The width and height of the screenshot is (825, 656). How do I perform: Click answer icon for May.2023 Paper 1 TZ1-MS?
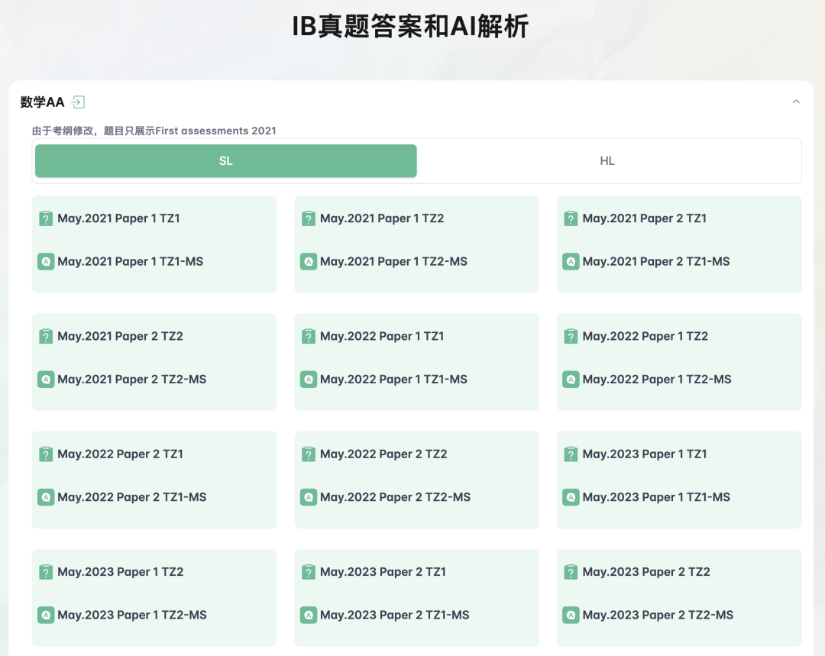571,497
